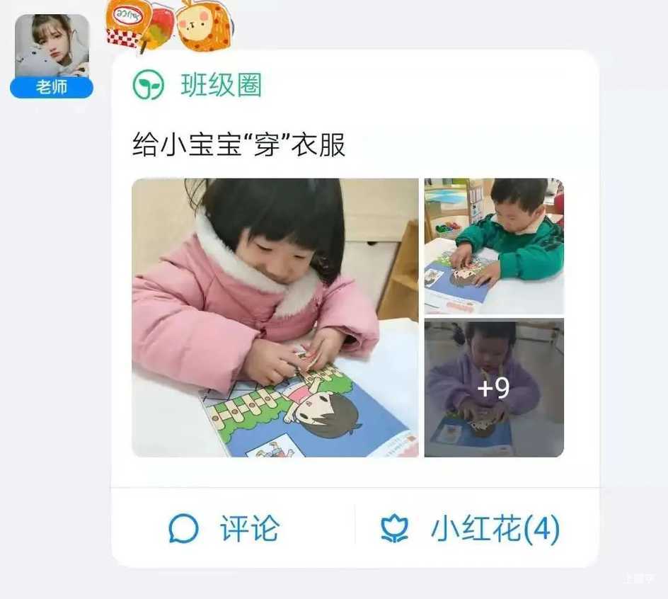The image size is (668, 599).
Task: Tap the +9 photo counter overlay
Action: tap(493, 389)
